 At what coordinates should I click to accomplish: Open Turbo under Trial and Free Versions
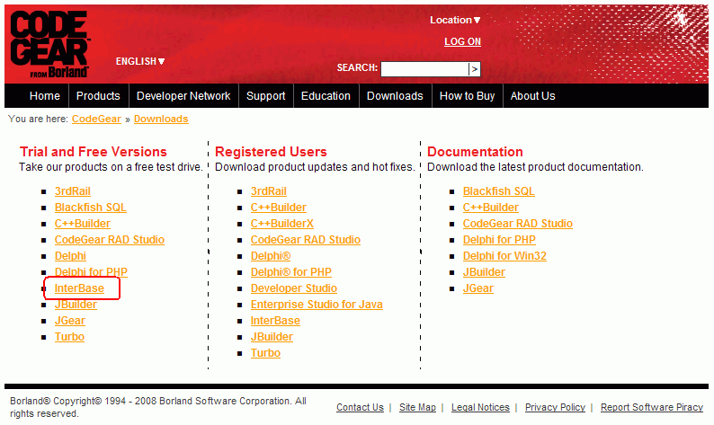(69, 337)
